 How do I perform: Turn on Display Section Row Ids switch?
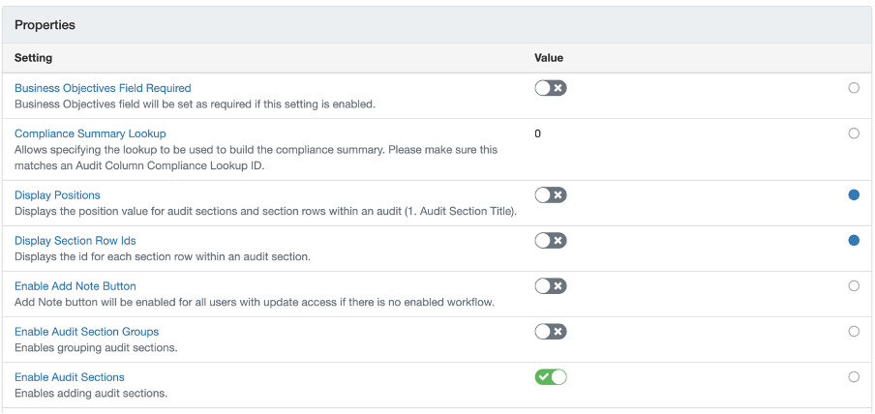coord(551,241)
